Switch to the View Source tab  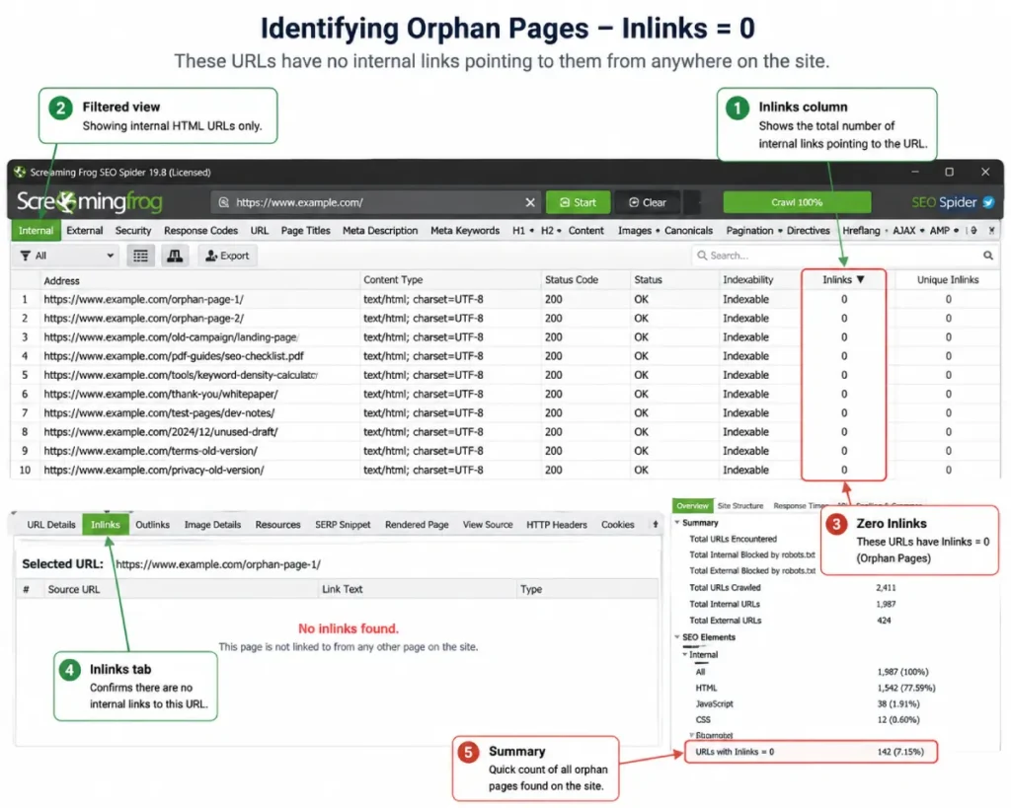[x=488, y=525]
